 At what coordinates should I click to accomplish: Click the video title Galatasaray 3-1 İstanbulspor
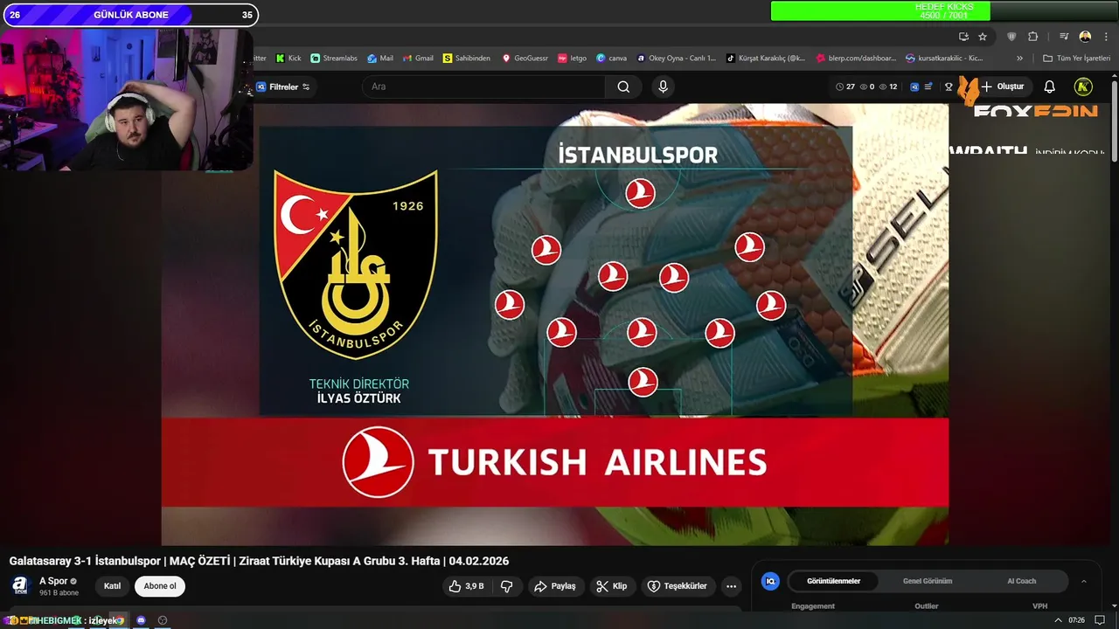259,561
